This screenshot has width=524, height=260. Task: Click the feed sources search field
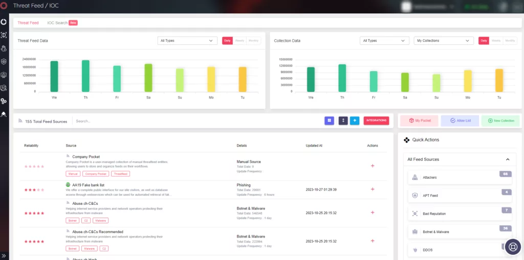(x=197, y=121)
